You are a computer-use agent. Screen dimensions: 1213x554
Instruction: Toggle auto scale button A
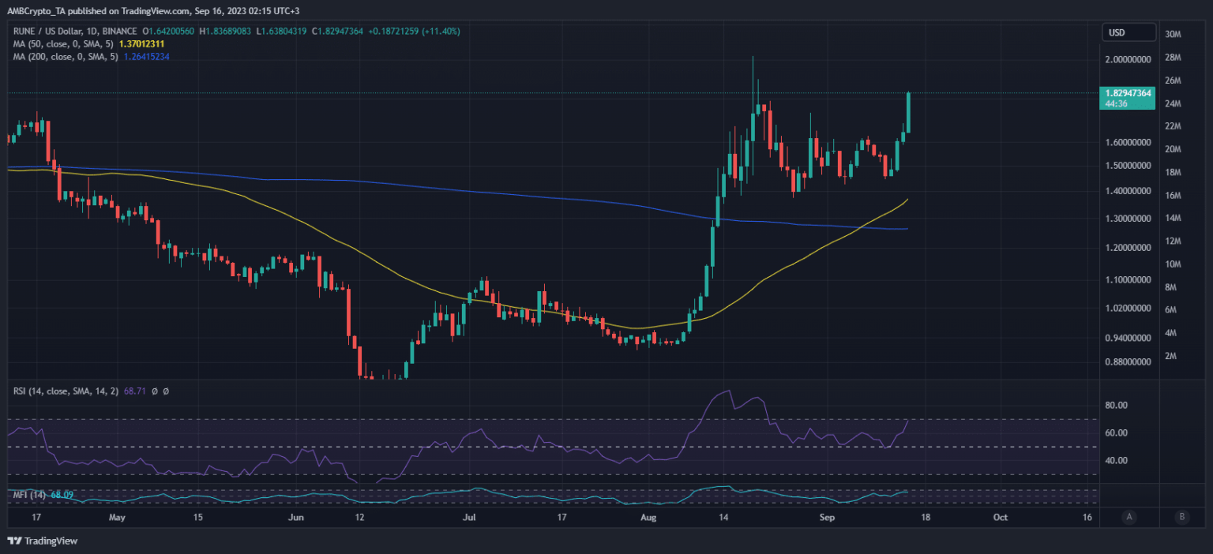pyautogui.click(x=1129, y=517)
